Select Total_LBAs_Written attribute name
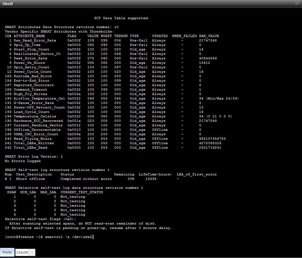This screenshot has width=302, height=258. [x=34, y=143]
